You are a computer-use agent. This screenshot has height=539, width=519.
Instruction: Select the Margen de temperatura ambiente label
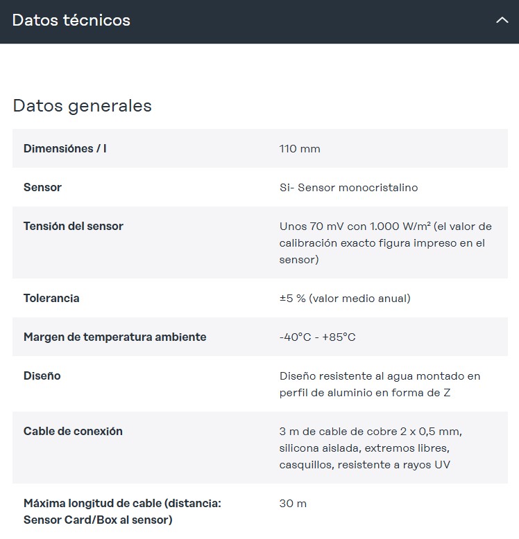tap(114, 337)
